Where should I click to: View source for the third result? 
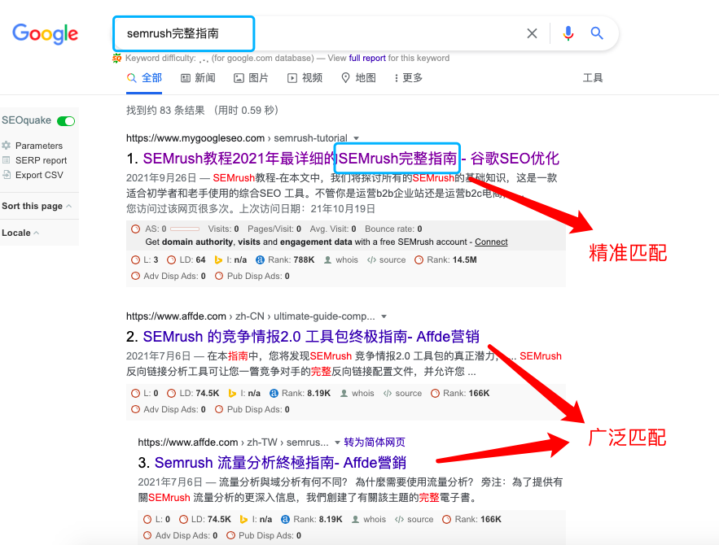(x=414, y=519)
